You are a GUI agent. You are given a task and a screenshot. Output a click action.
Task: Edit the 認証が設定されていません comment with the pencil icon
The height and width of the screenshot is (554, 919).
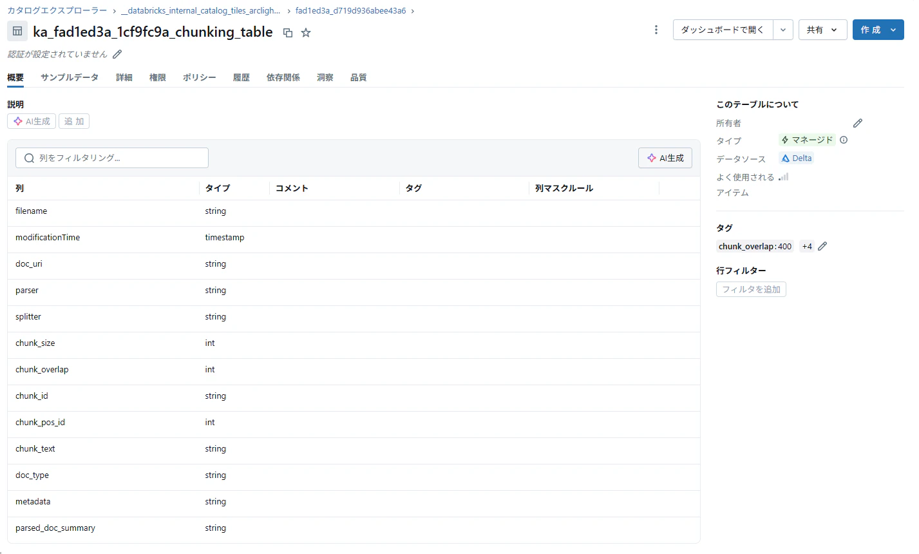tap(117, 54)
